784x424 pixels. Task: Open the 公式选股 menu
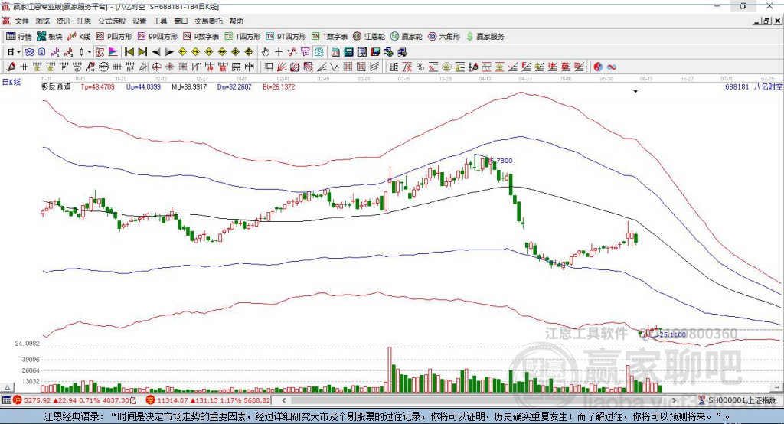pos(112,21)
